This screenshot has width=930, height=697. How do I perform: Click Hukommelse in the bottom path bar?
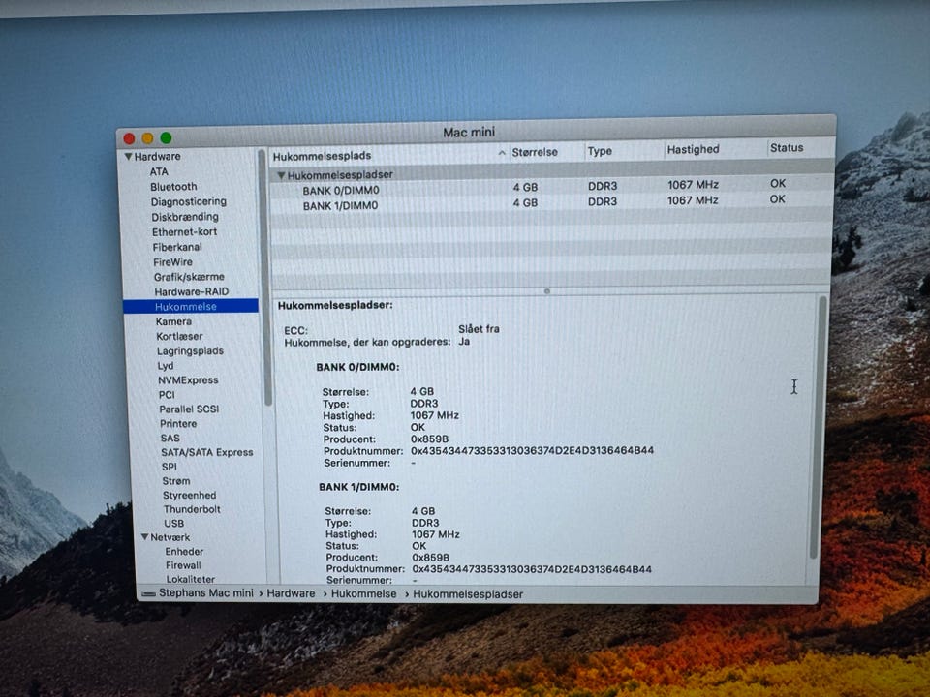pyautogui.click(x=363, y=593)
